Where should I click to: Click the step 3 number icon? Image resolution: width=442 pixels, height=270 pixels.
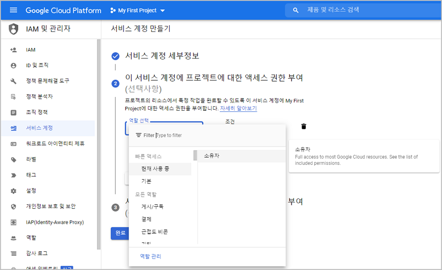point(115,208)
